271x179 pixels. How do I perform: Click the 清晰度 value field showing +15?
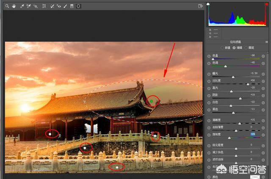point(253,120)
